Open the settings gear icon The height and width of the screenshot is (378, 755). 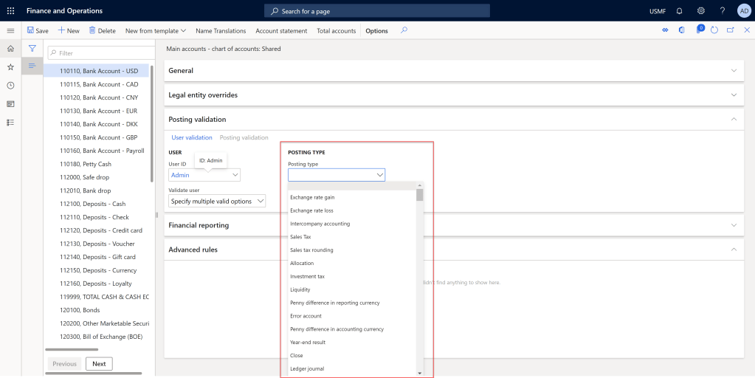(x=701, y=11)
